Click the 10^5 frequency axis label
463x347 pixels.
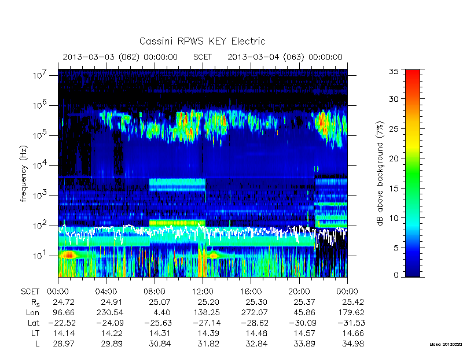tap(39, 135)
